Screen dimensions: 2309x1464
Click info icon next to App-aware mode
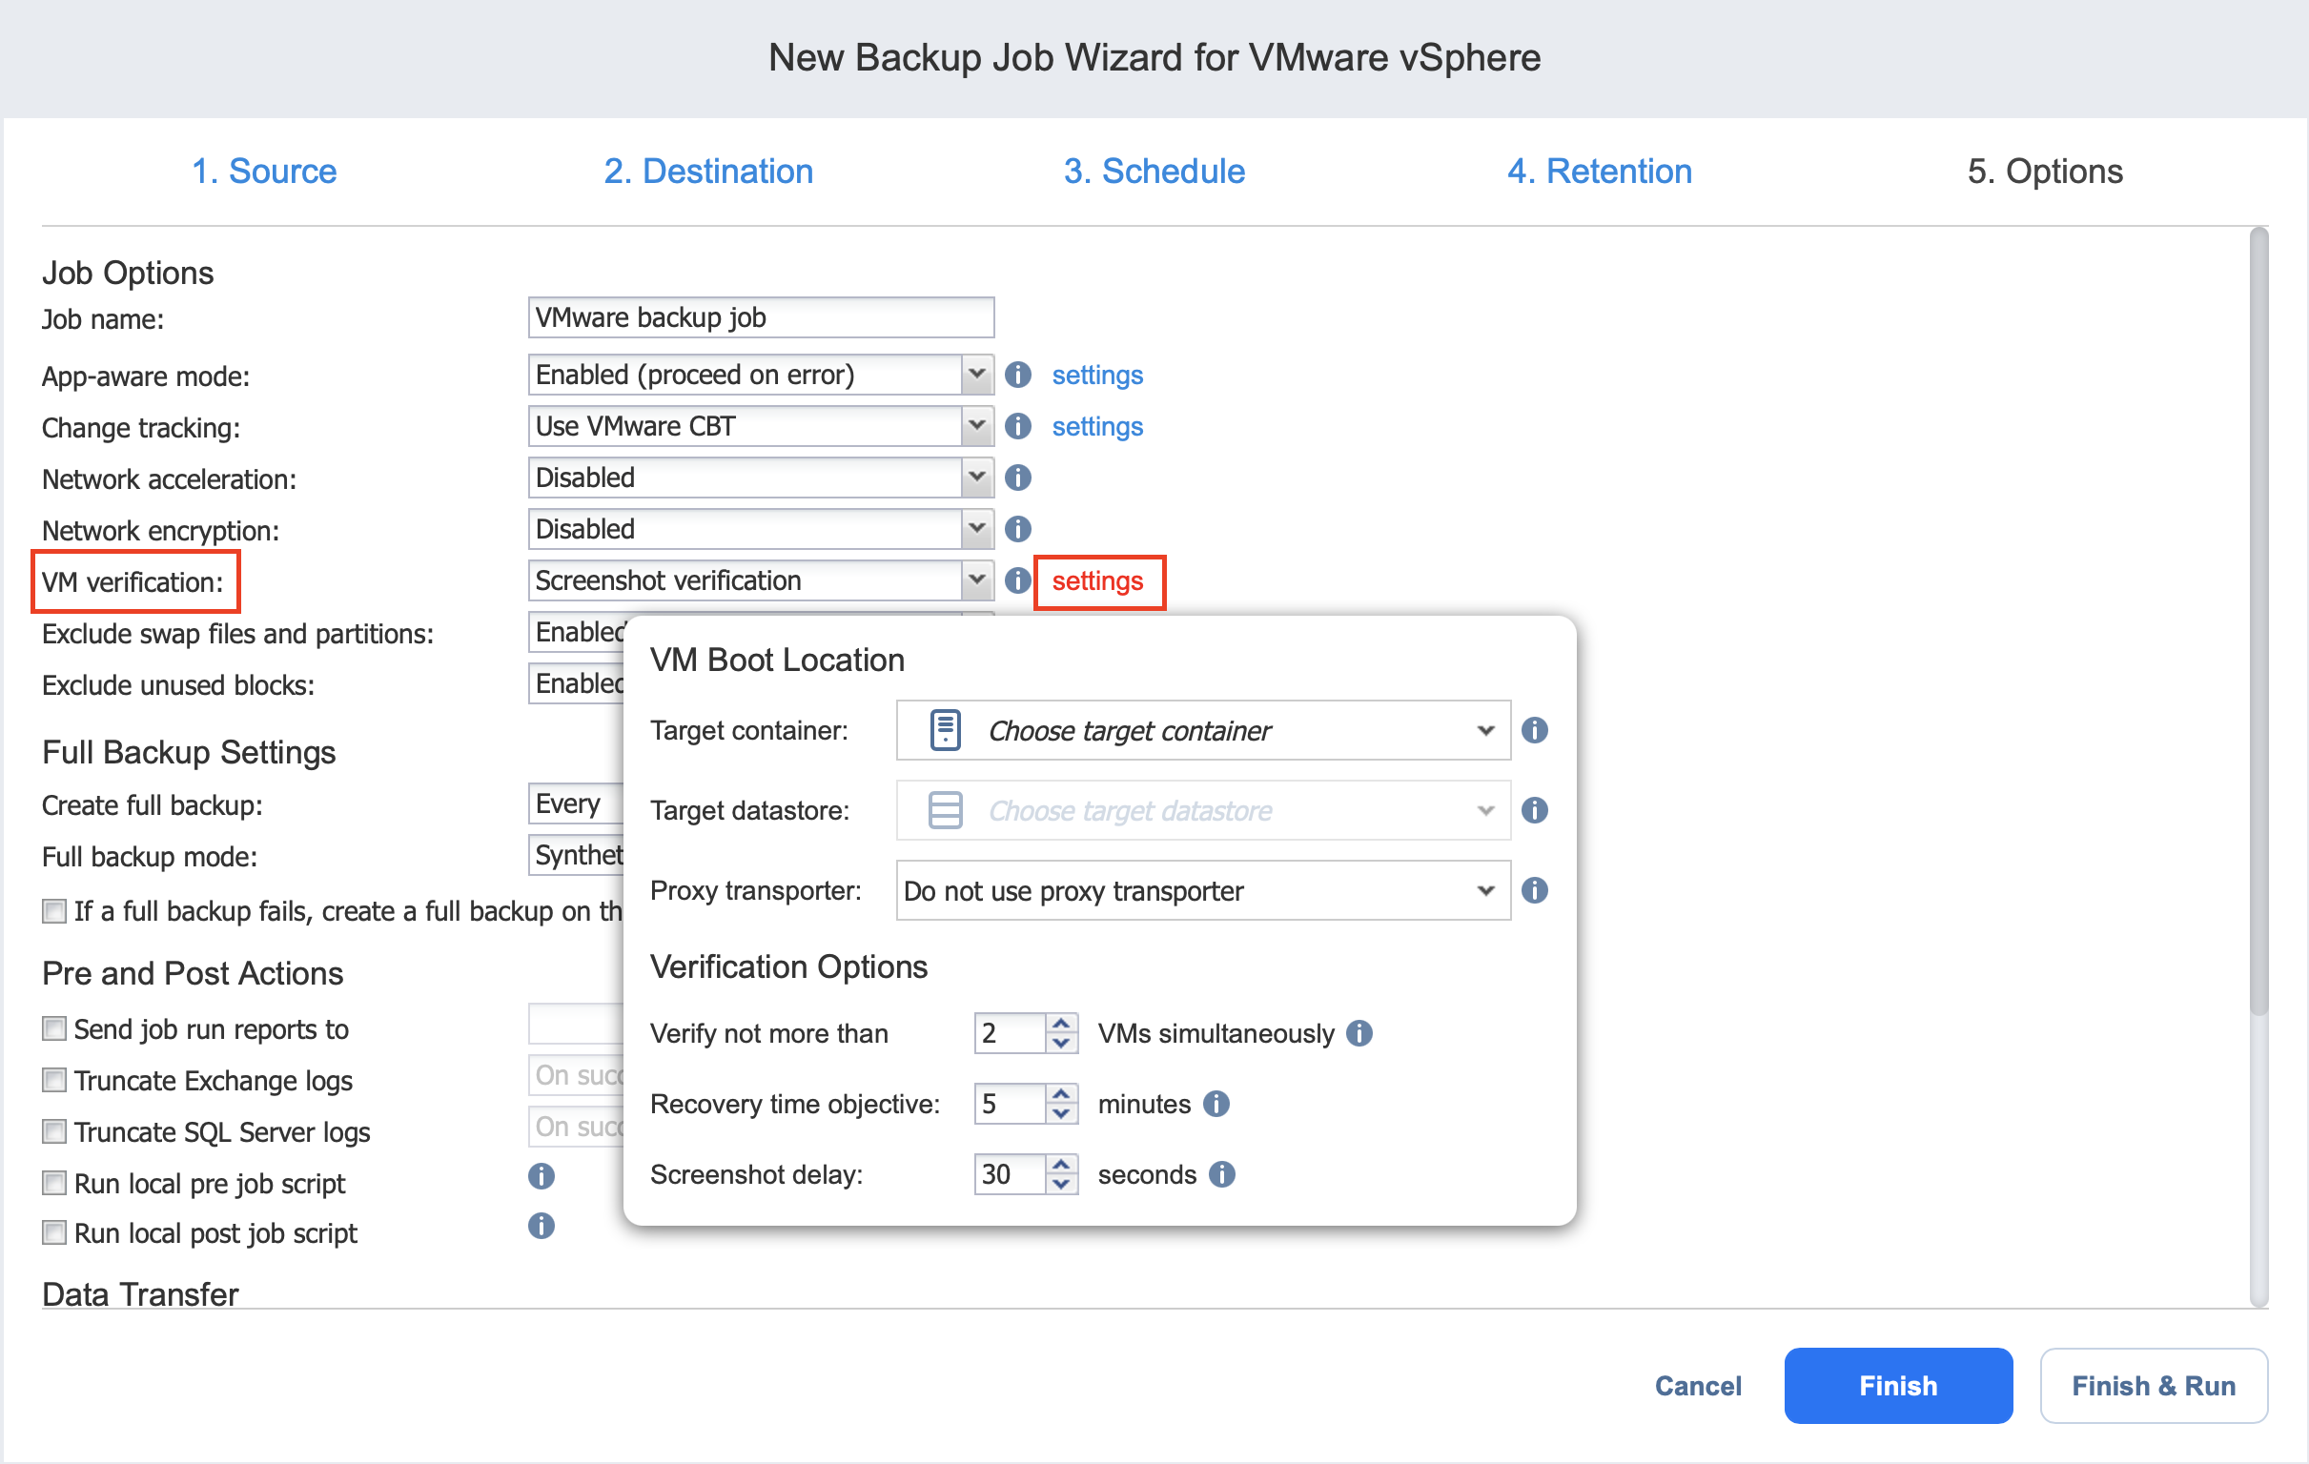1017,375
